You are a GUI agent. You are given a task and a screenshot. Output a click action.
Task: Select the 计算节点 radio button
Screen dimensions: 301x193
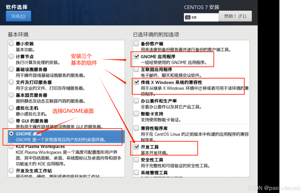[11, 56]
